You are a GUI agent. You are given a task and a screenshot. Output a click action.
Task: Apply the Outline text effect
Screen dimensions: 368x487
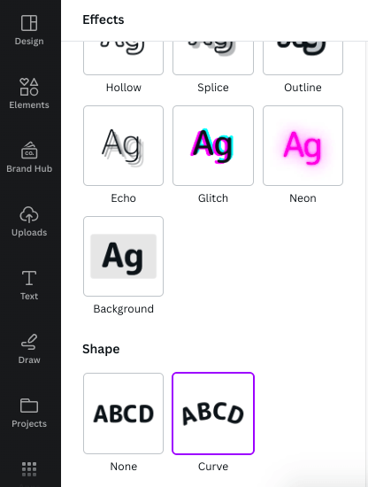tap(303, 58)
